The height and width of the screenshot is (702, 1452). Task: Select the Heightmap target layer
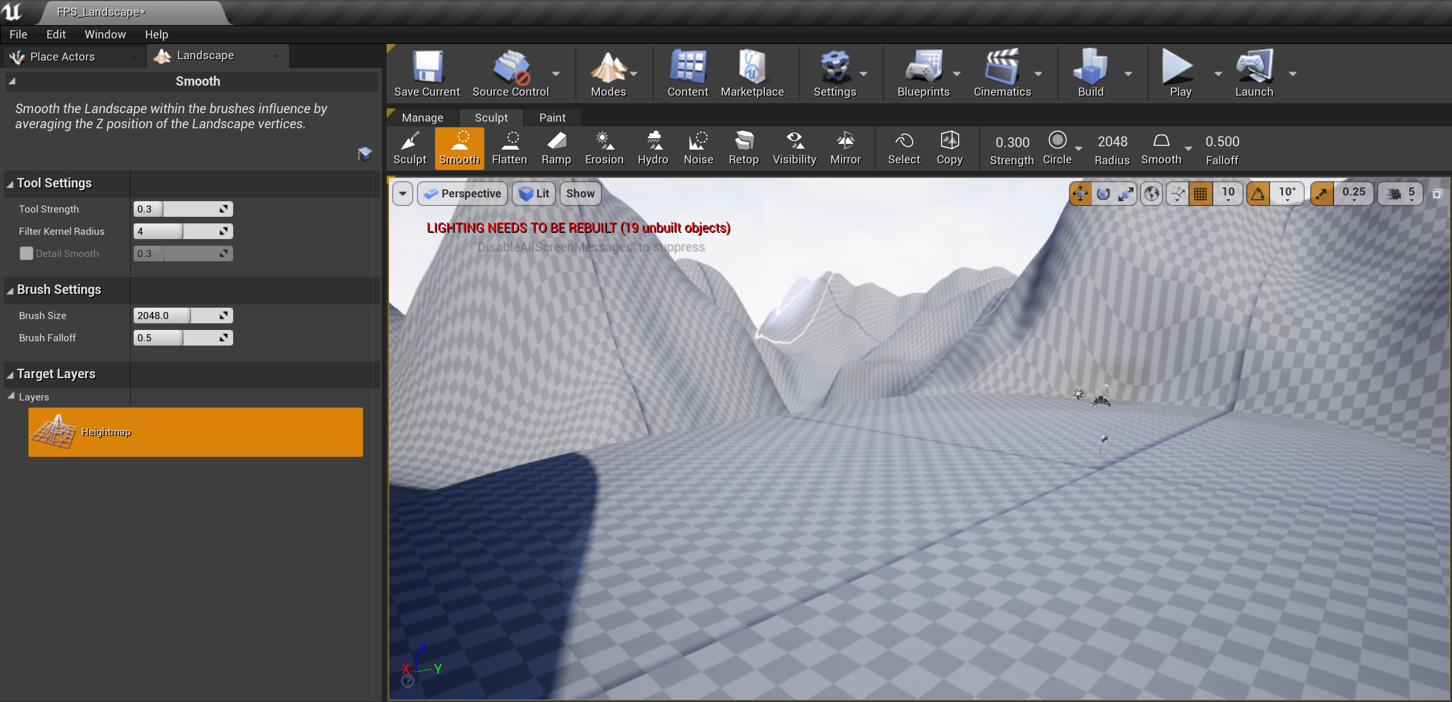tap(196, 432)
